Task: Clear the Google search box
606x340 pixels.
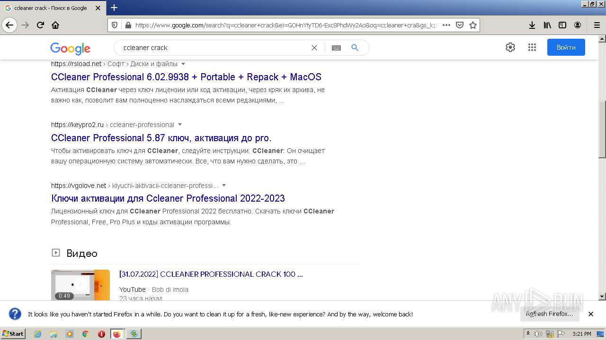Action: 314,48
